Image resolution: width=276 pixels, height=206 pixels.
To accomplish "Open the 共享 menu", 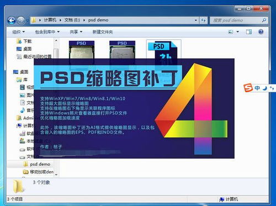I will [x=76, y=32].
